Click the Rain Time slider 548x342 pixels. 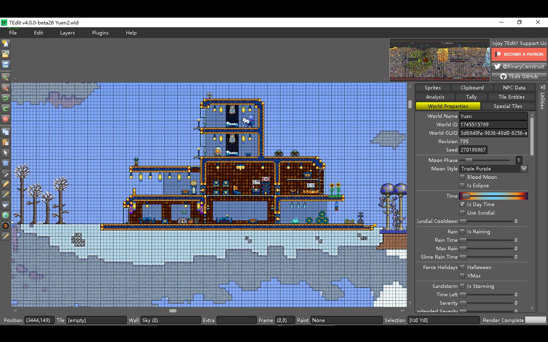[487, 240]
